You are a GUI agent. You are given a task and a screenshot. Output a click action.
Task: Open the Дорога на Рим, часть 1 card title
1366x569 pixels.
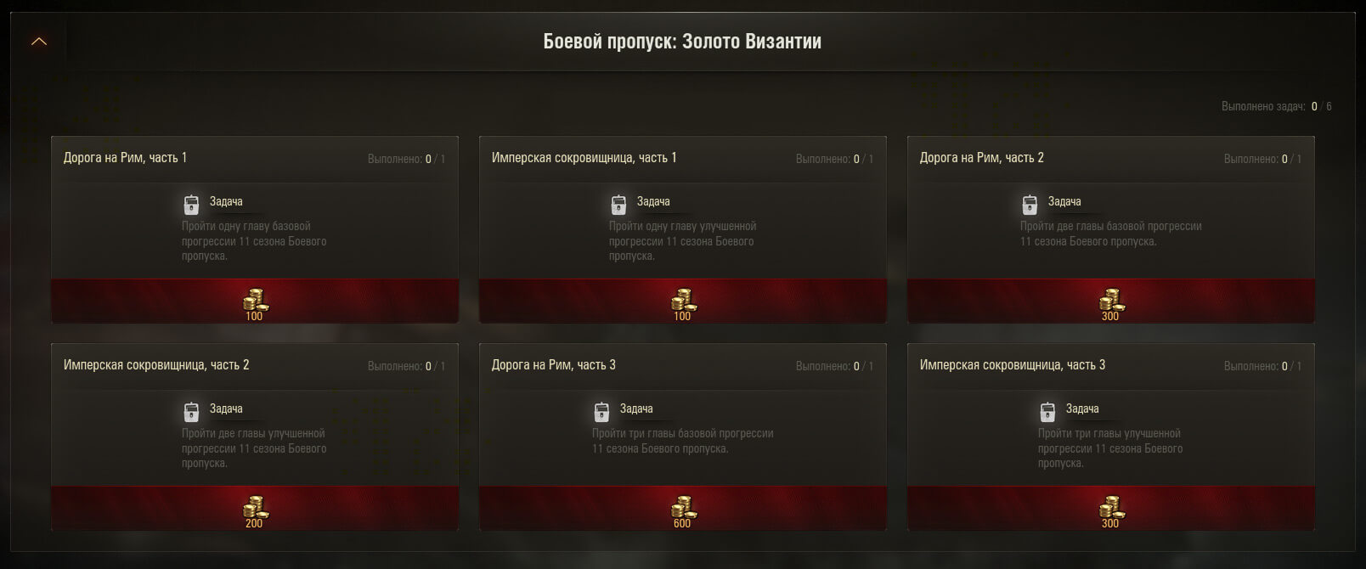click(x=125, y=157)
